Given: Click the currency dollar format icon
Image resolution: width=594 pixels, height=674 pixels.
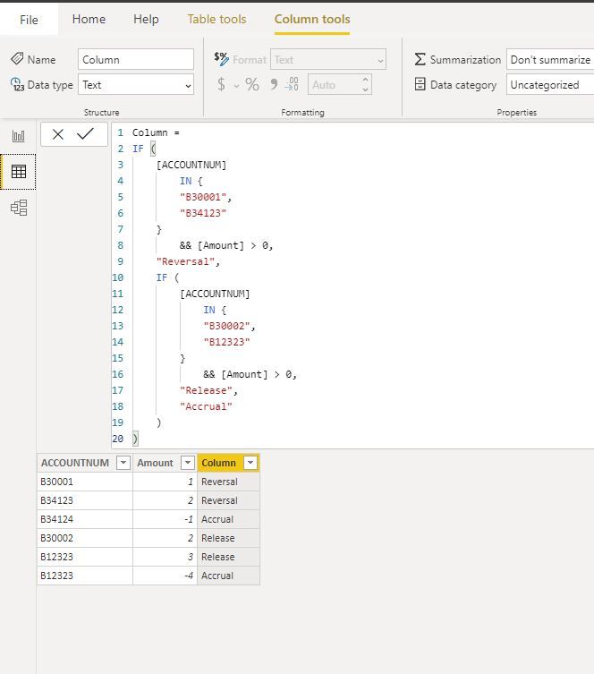Looking at the screenshot, I should click(x=221, y=84).
